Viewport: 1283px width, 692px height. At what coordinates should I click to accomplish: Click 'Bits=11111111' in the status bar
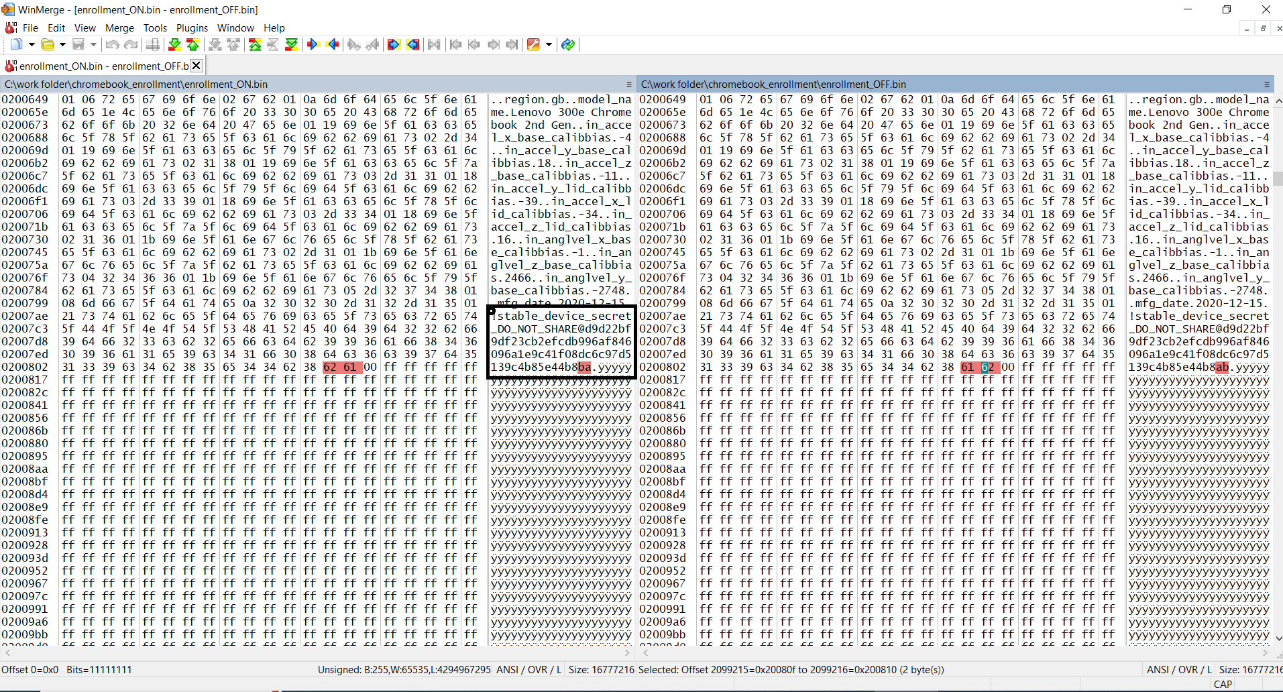click(99, 670)
